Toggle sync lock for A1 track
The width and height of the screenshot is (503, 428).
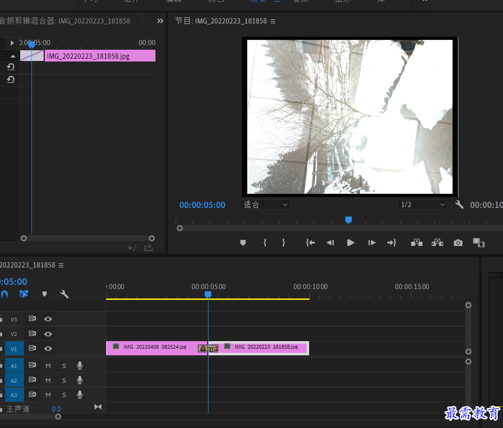[x=32, y=365]
